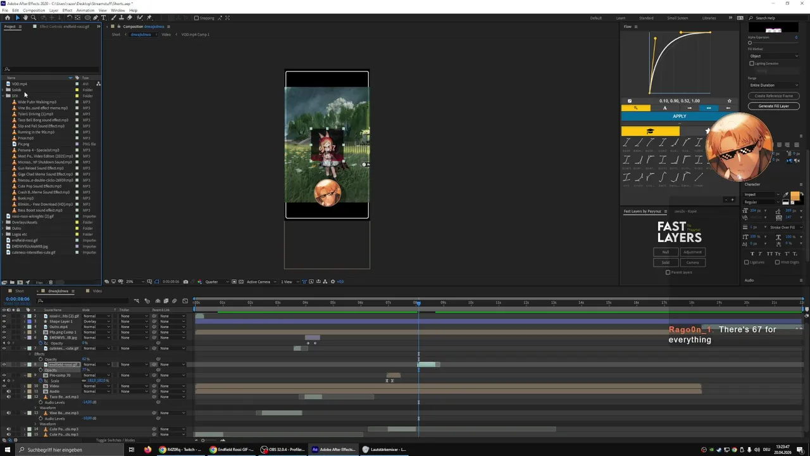Check the Hindi Digits checkbox
Viewport: 810px width, 456px height.
(777, 262)
